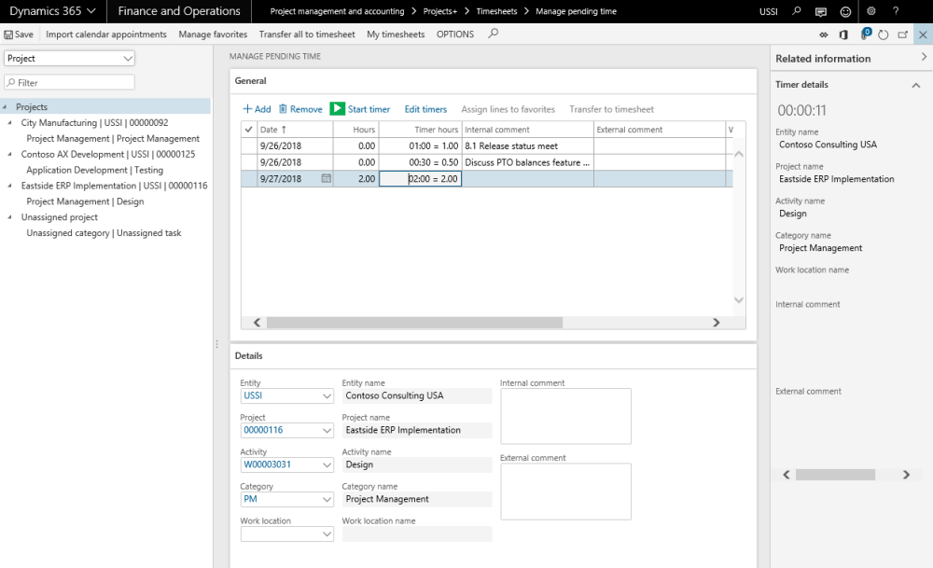Select the row checkbox for Discuss PTO balances feature
Screen dimensions: 933x568
[249, 162]
